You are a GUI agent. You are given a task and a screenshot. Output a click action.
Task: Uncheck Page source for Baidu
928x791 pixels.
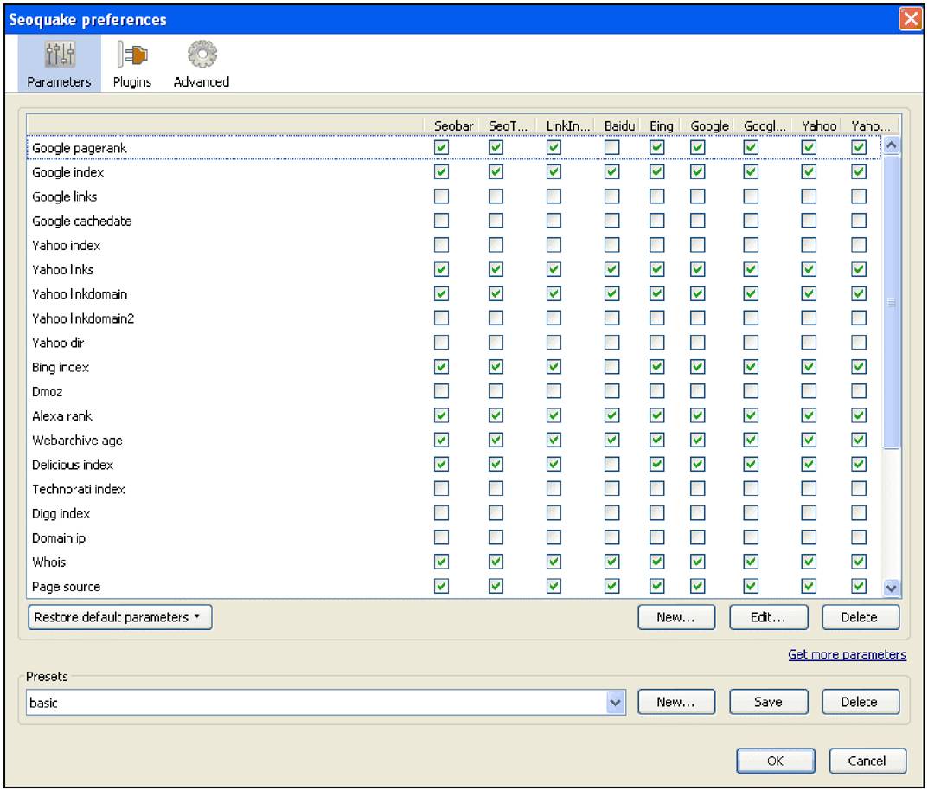click(x=612, y=586)
